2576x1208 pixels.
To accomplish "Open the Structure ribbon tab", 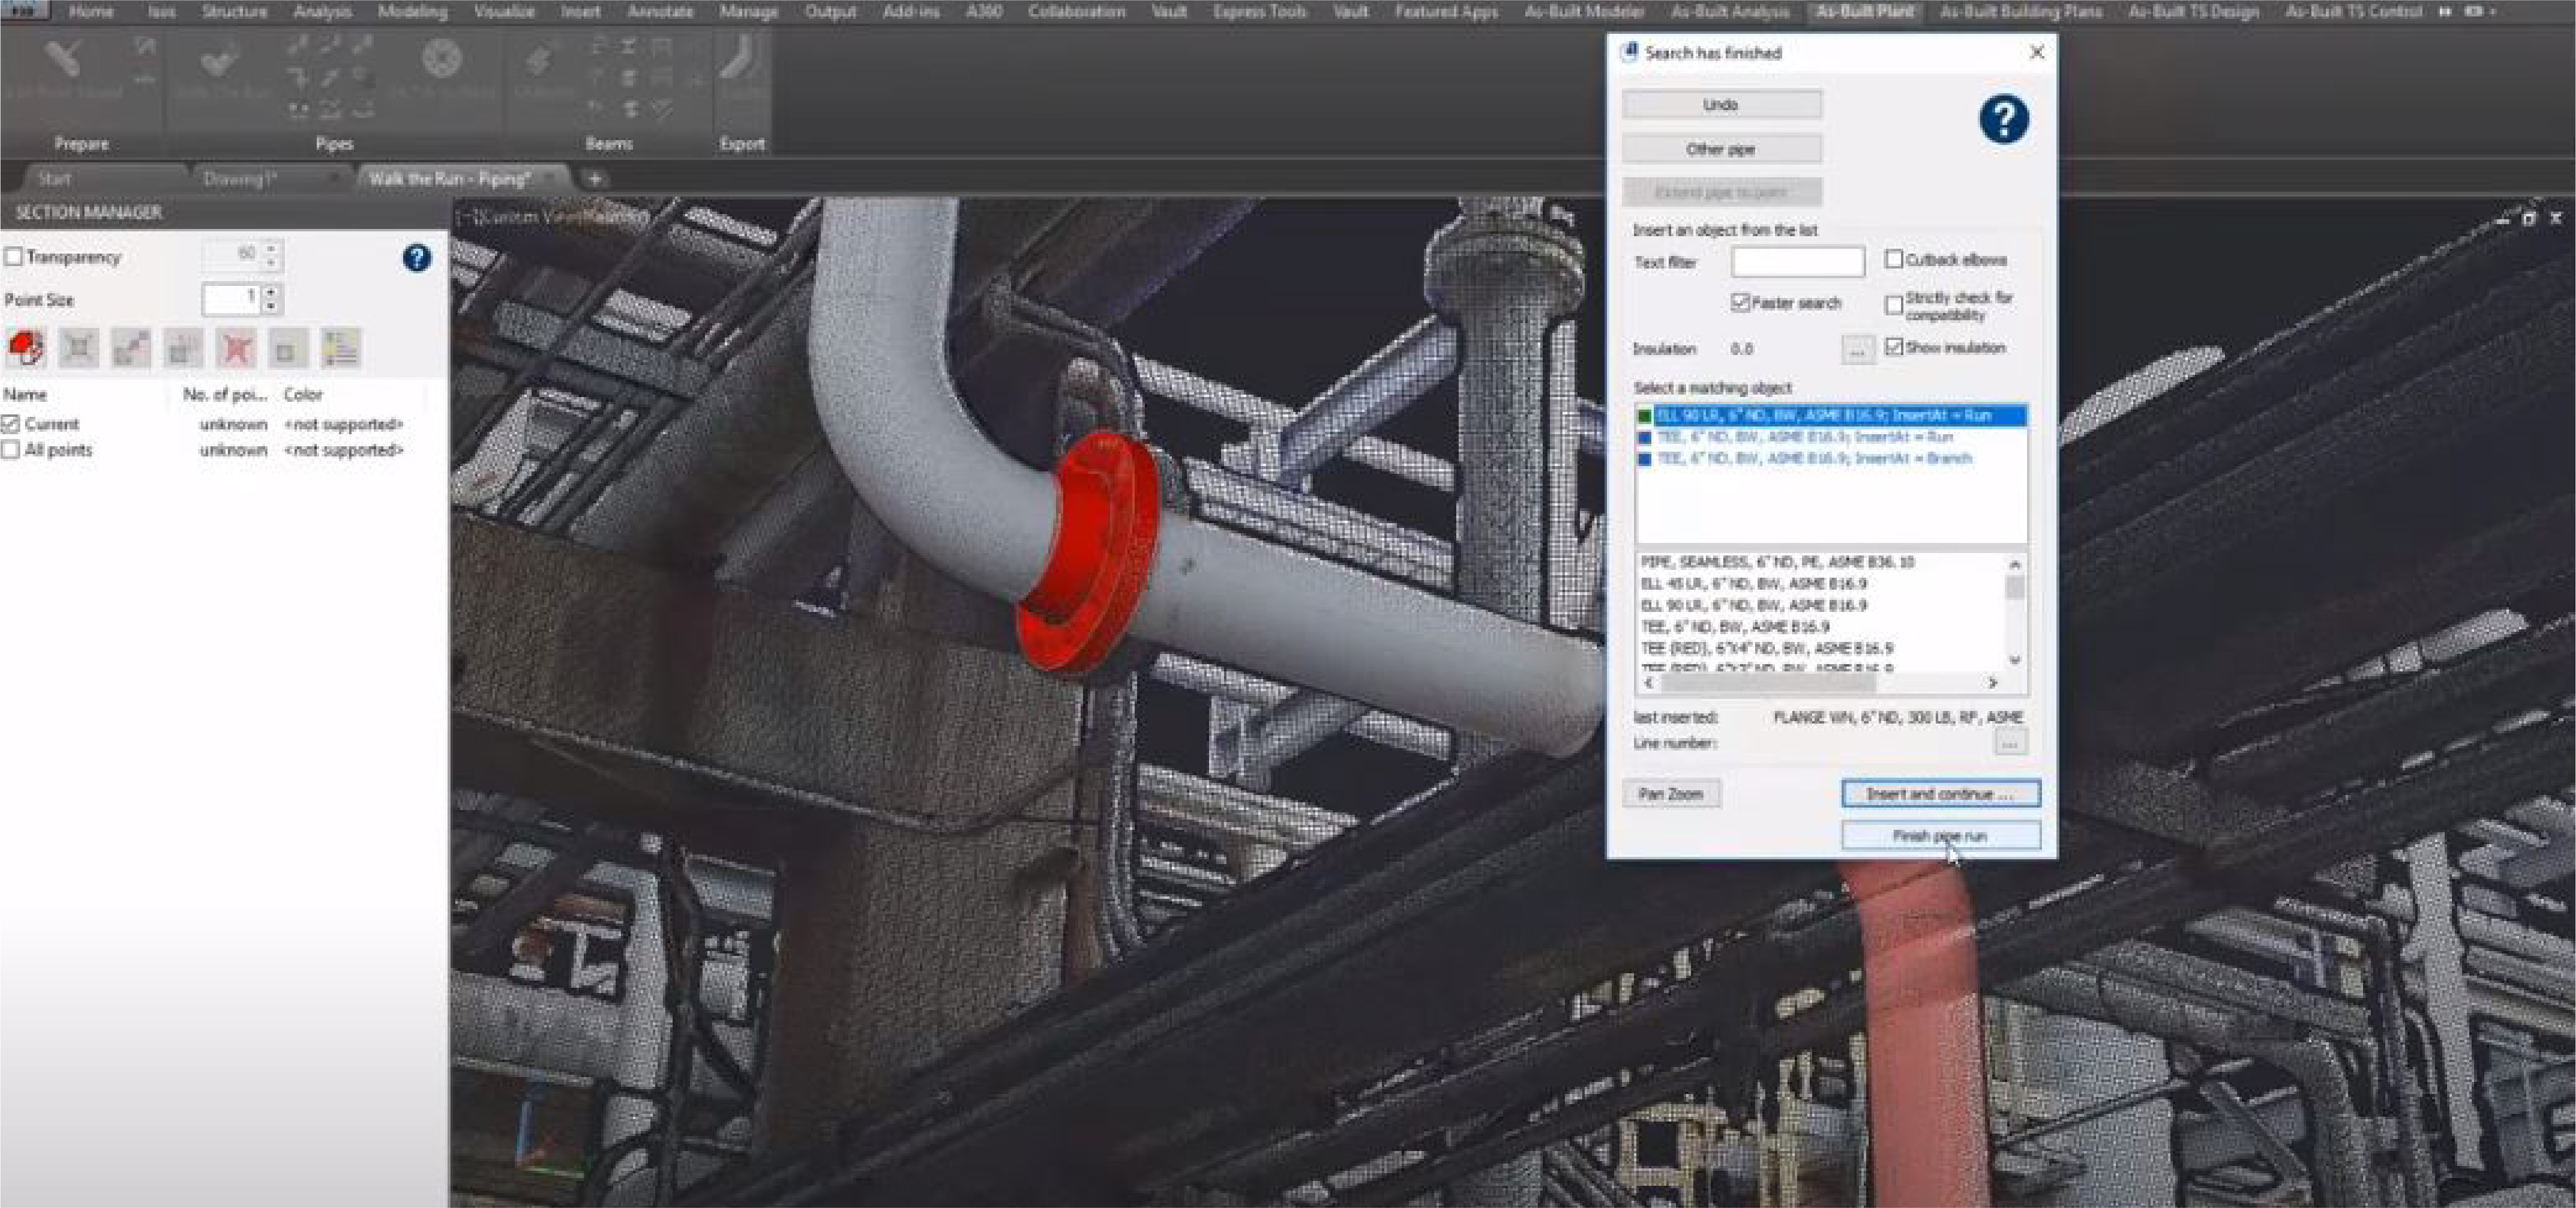I will pyautogui.click(x=234, y=11).
